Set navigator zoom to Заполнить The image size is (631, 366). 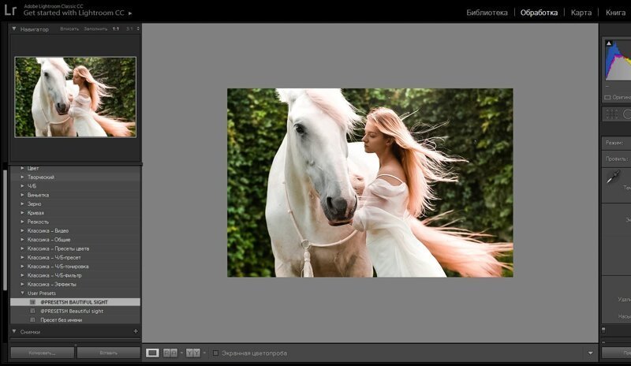pos(95,29)
